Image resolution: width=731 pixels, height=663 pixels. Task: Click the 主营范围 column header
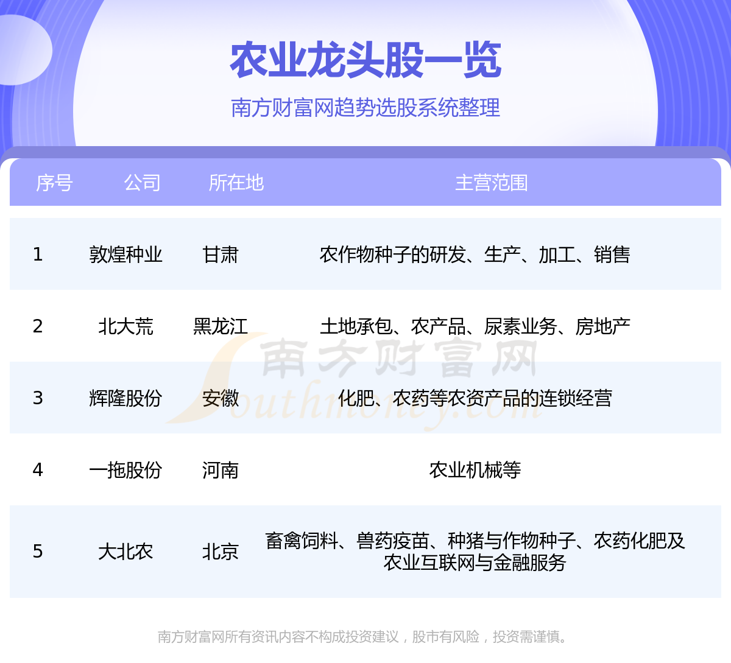(492, 183)
